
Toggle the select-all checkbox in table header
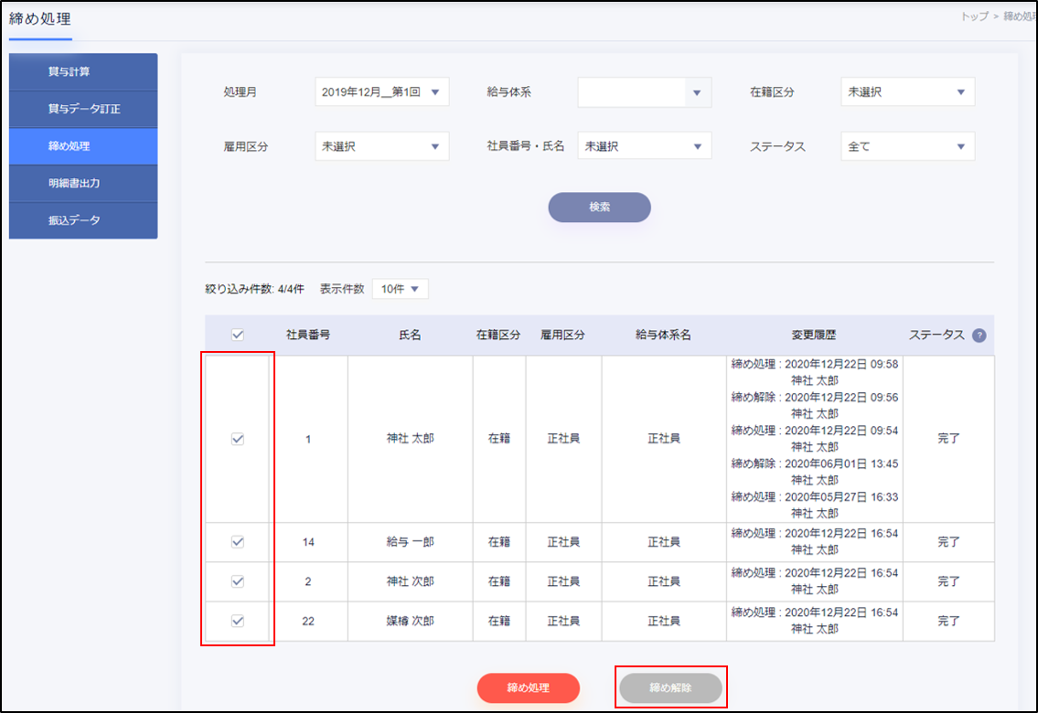[238, 335]
